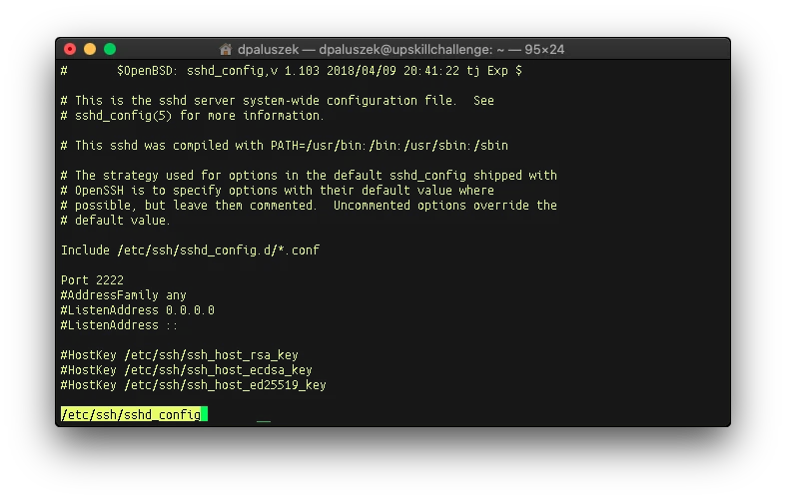This screenshot has height=500, width=786.
Task: Click the highlighted /etc/ssh/sshd_config status line
Action: (x=131, y=414)
